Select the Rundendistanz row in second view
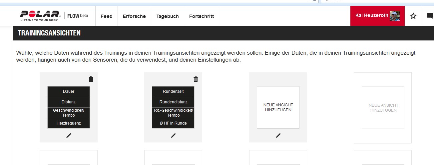Screen dimensions: 434x165 173,102
